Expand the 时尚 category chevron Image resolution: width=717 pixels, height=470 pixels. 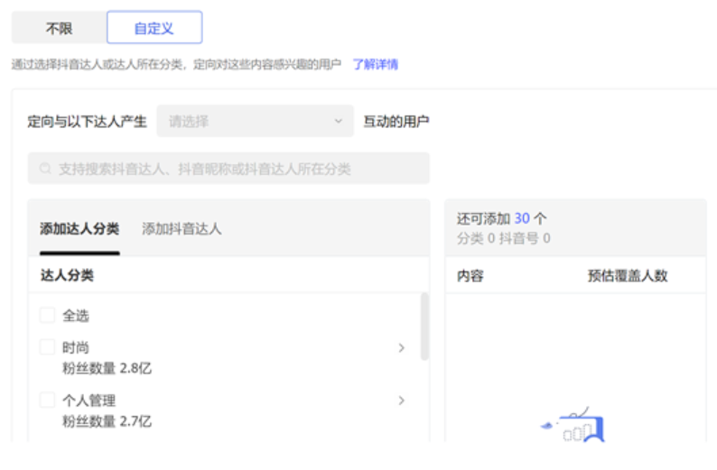(x=401, y=348)
